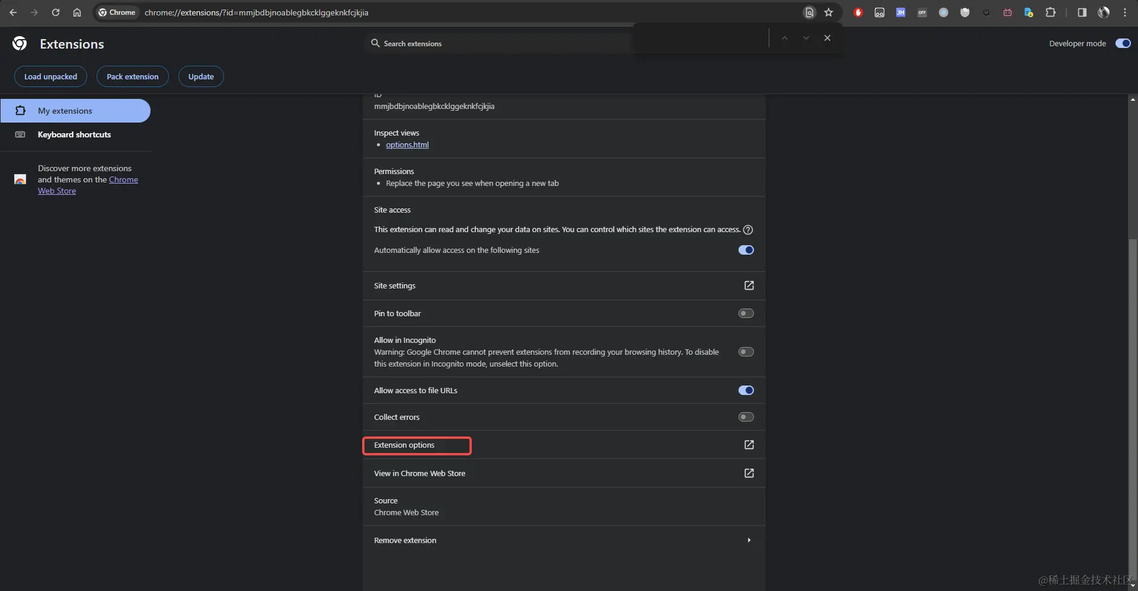This screenshot has height=591, width=1138.
Task: Click the help icon next to site access text
Action: pos(748,230)
